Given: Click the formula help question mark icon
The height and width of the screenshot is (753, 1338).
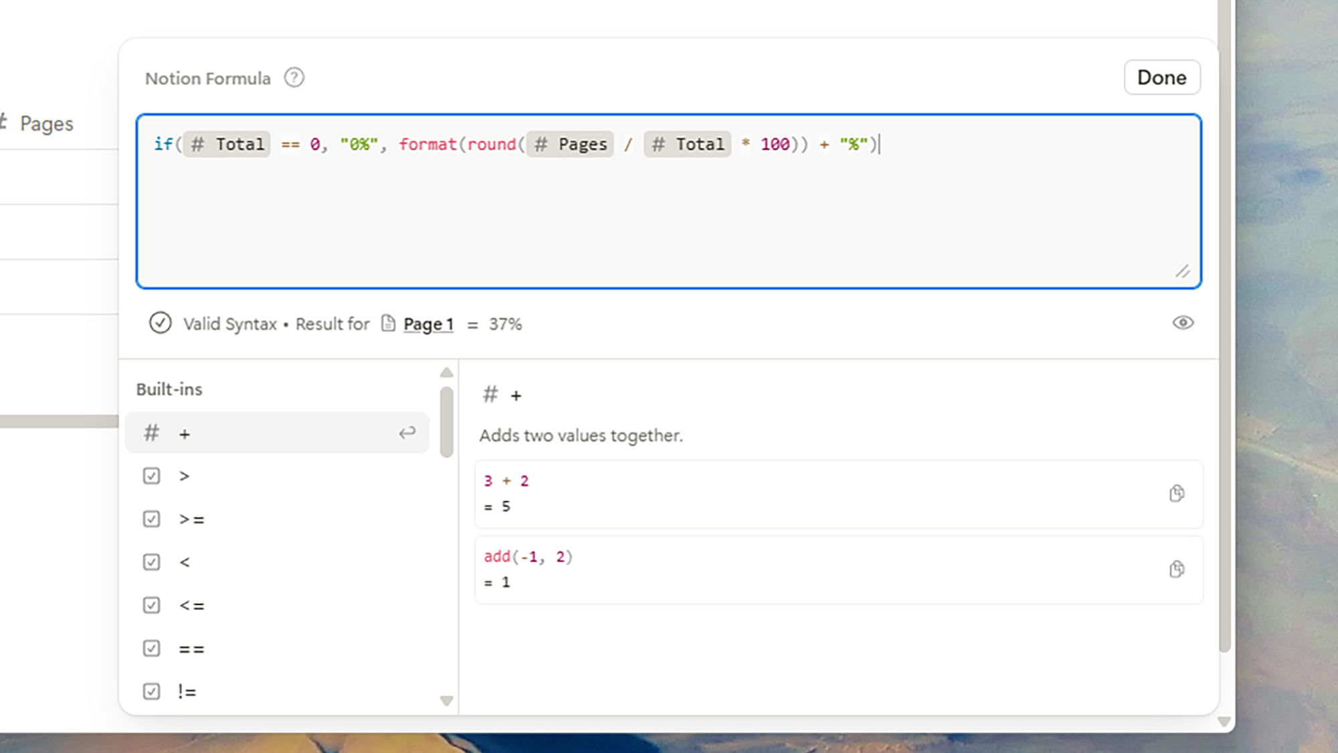Looking at the screenshot, I should coord(294,78).
